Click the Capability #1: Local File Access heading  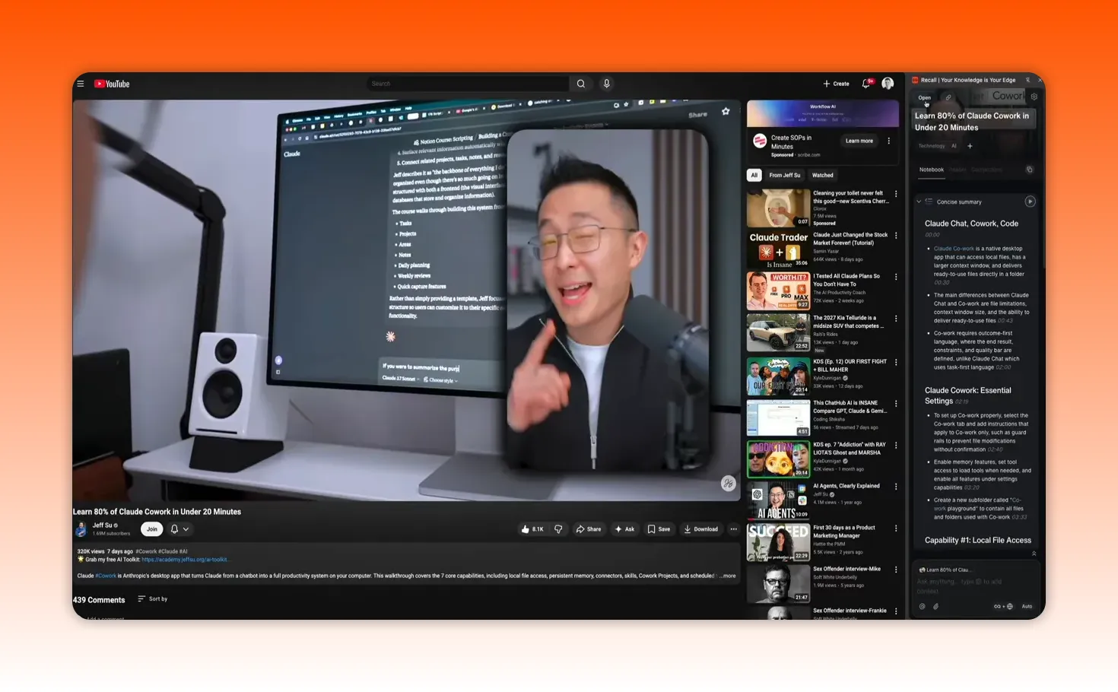[977, 540]
